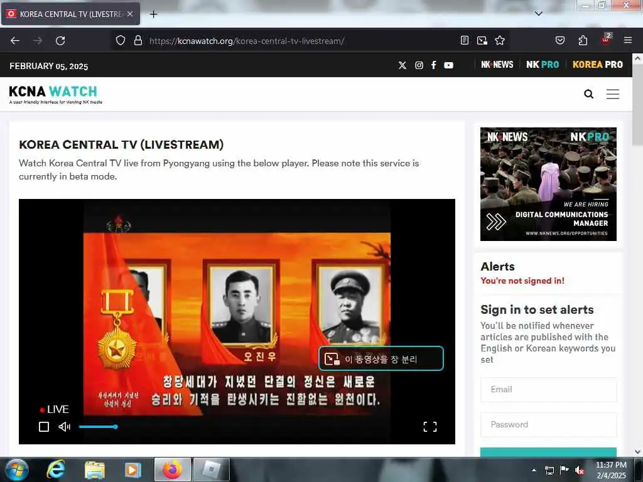Click the Roblox taskbar icon
Image resolution: width=643 pixels, height=482 pixels.
[x=211, y=469]
